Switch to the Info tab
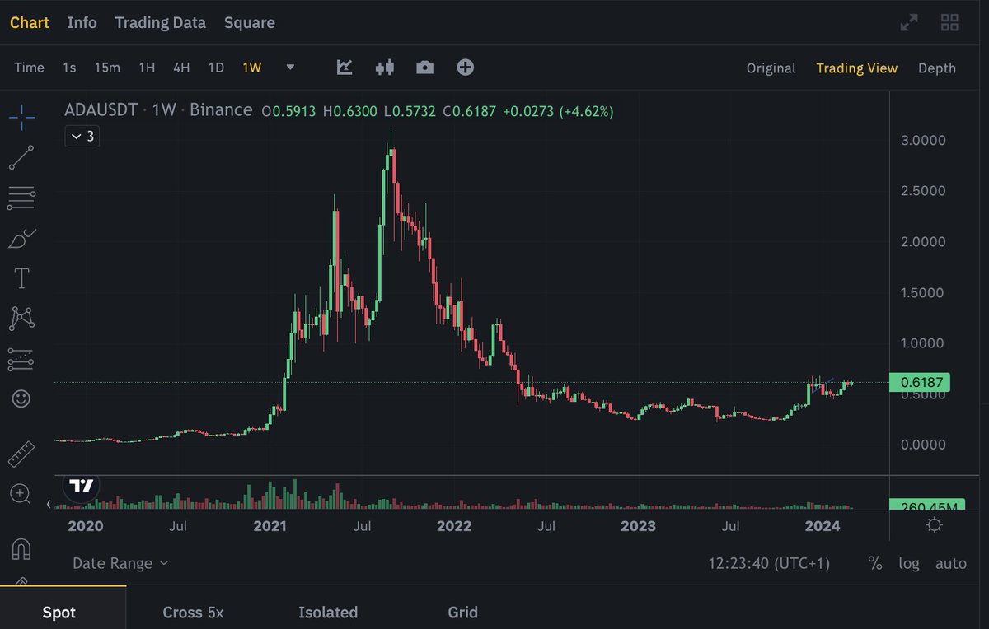Viewport: 989px width, 629px height. pyautogui.click(x=82, y=22)
